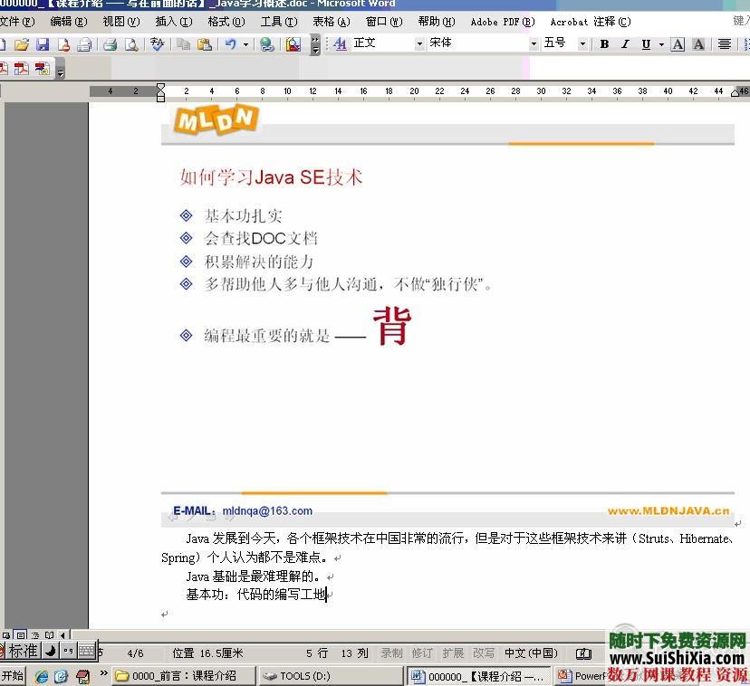The width and height of the screenshot is (750, 686).
Task: Toggle bold formatting with the B button
Action: [605, 43]
